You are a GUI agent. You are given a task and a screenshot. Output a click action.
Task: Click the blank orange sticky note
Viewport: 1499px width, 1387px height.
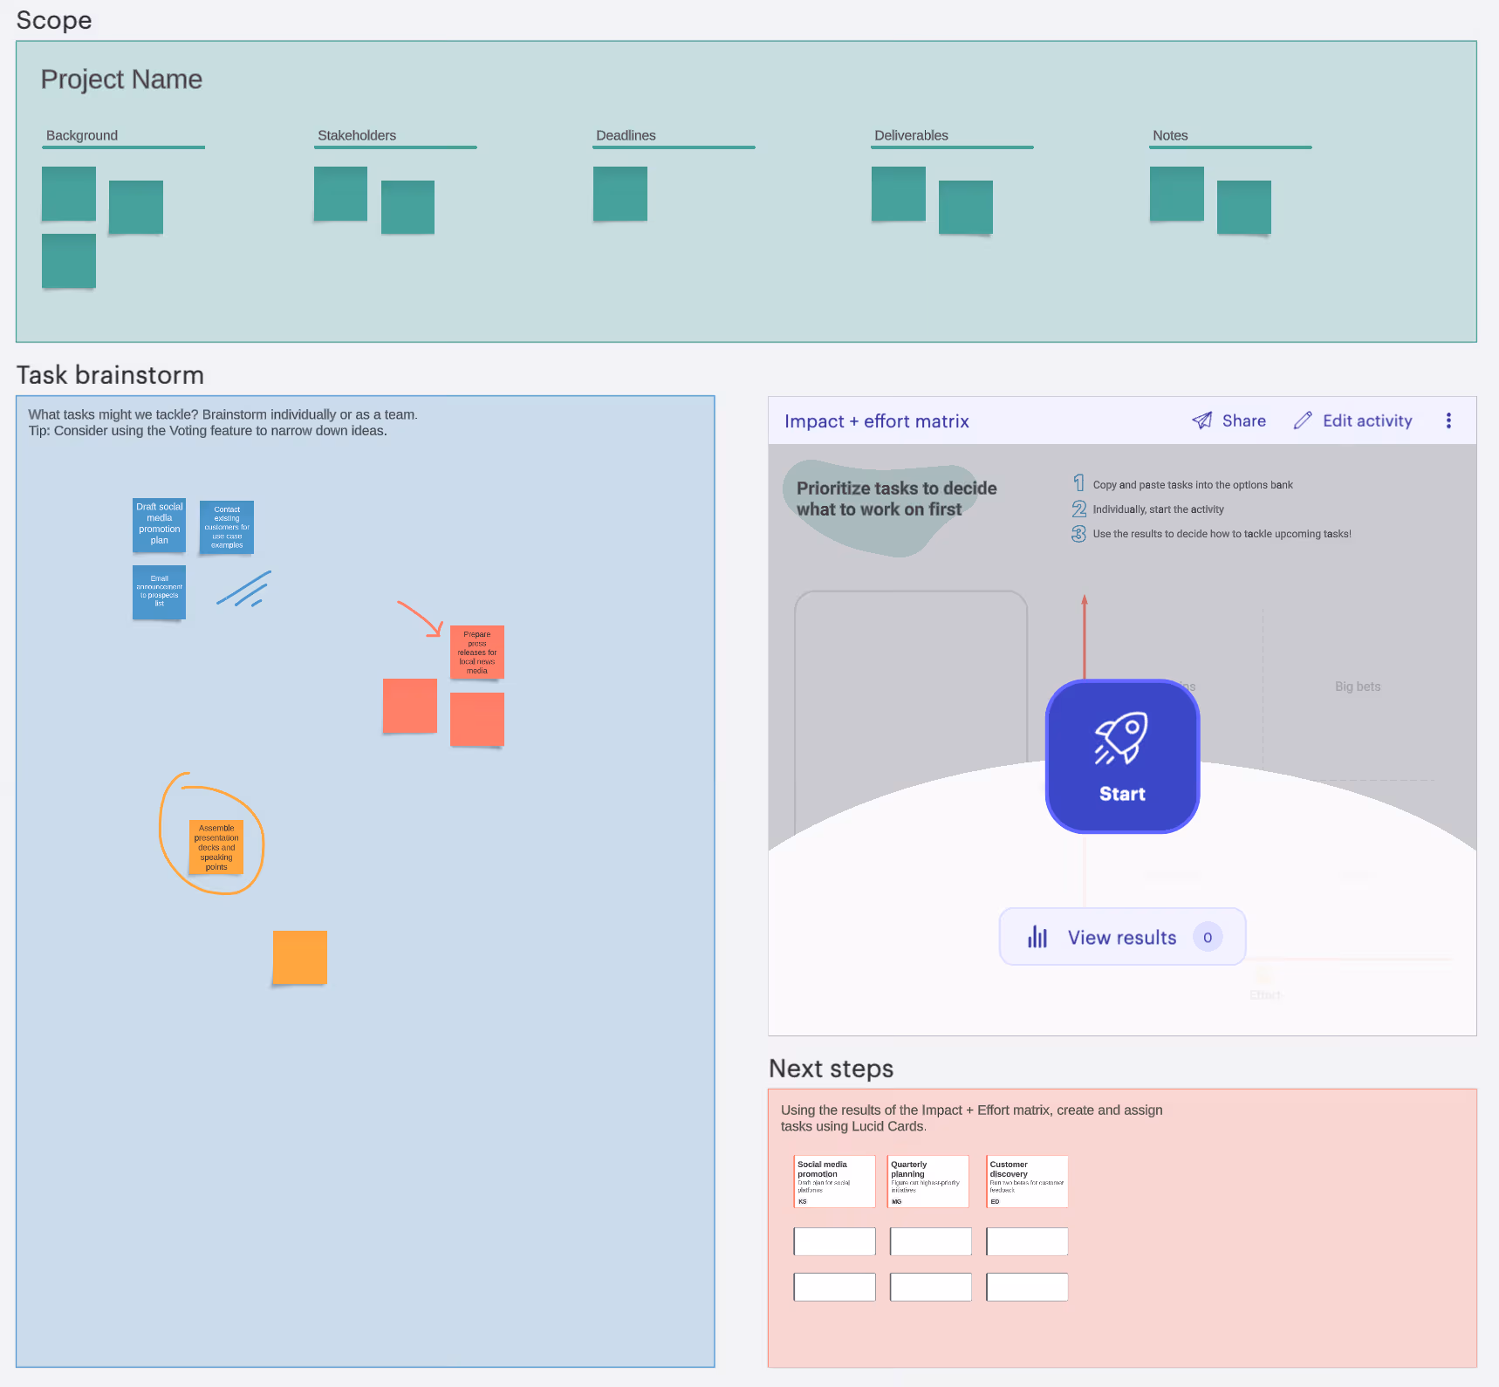(x=300, y=958)
